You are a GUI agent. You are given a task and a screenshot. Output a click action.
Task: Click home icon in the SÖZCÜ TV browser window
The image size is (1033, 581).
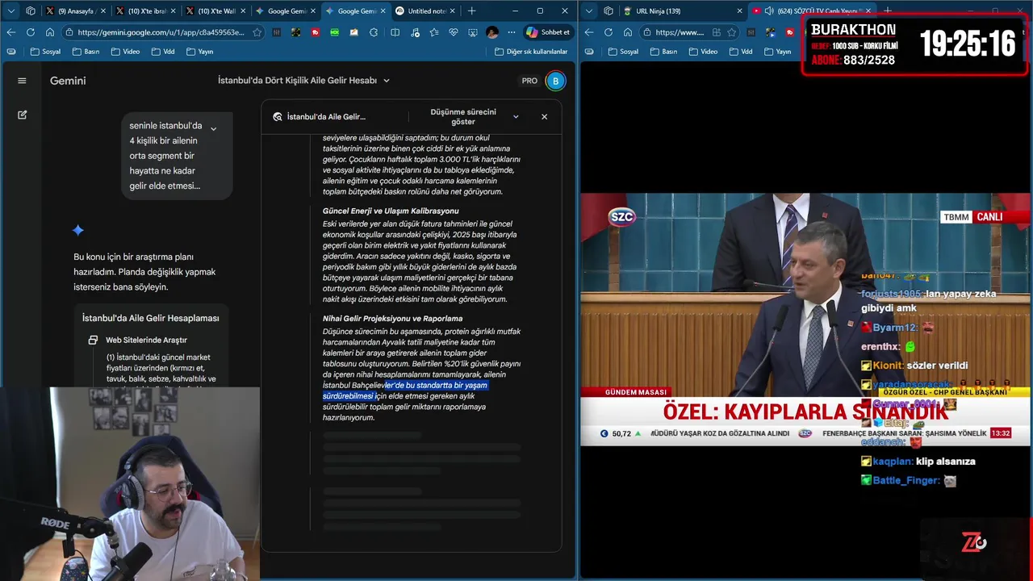click(628, 32)
